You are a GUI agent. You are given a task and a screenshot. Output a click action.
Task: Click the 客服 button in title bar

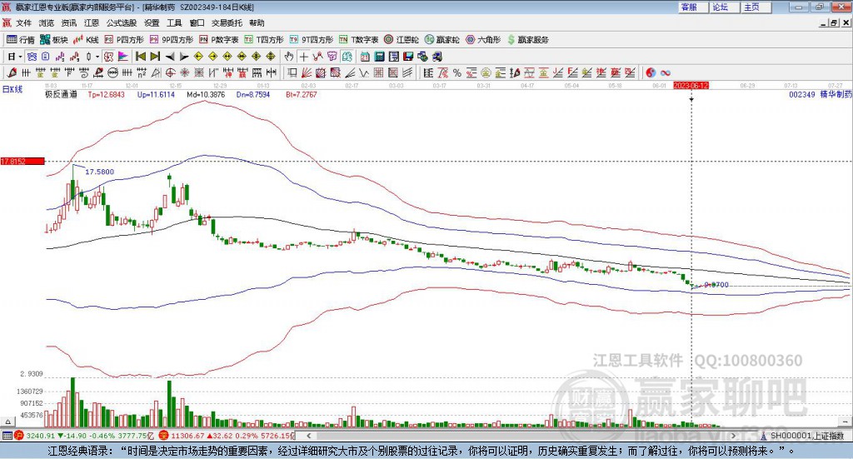pos(693,7)
